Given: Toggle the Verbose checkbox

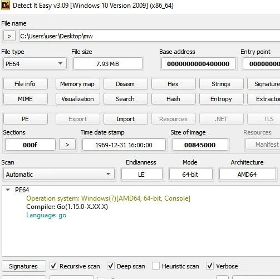Looking at the screenshot, I should (x=210, y=266).
